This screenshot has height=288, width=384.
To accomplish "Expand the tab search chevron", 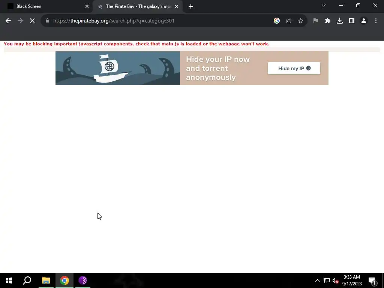I will [x=324, y=5].
